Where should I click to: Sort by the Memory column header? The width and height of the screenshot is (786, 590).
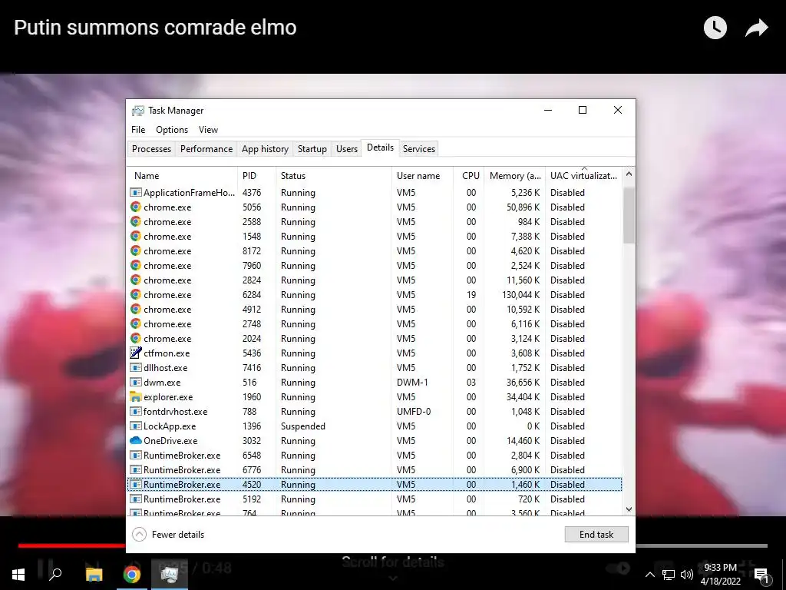pyautogui.click(x=515, y=176)
